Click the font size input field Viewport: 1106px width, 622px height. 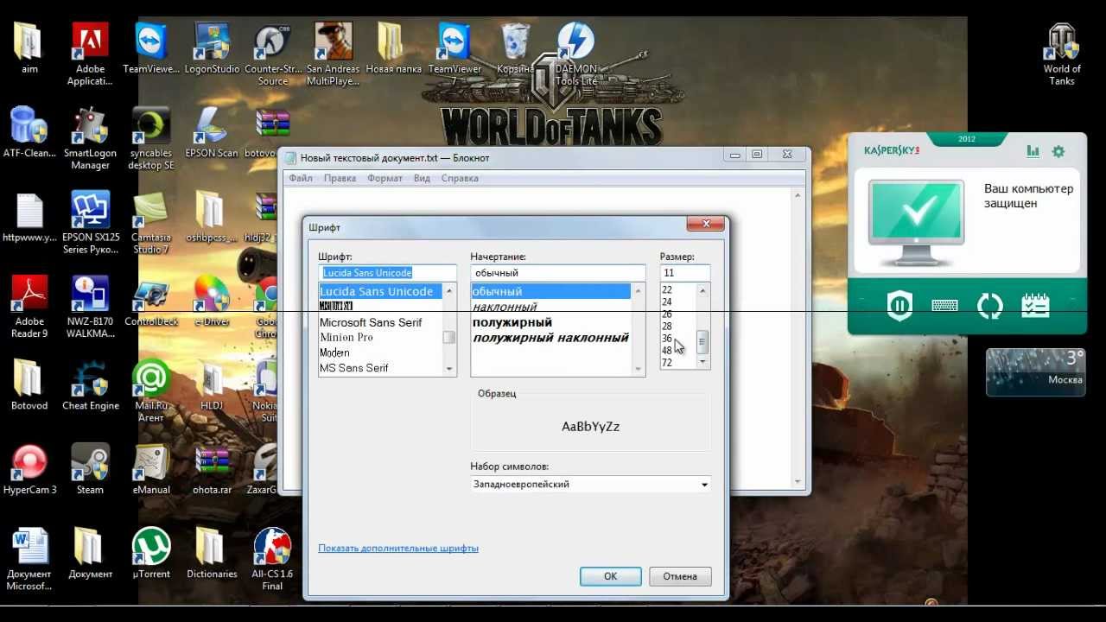(684, 273)
